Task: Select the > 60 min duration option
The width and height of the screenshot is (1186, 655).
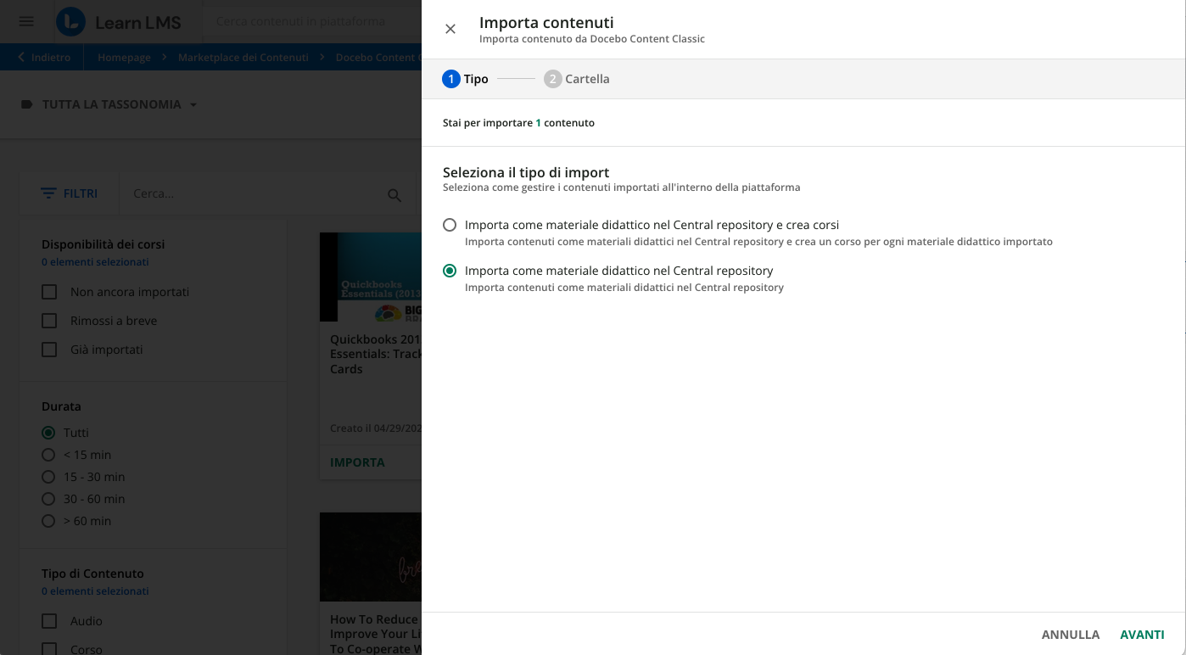Action: (48, 521)
